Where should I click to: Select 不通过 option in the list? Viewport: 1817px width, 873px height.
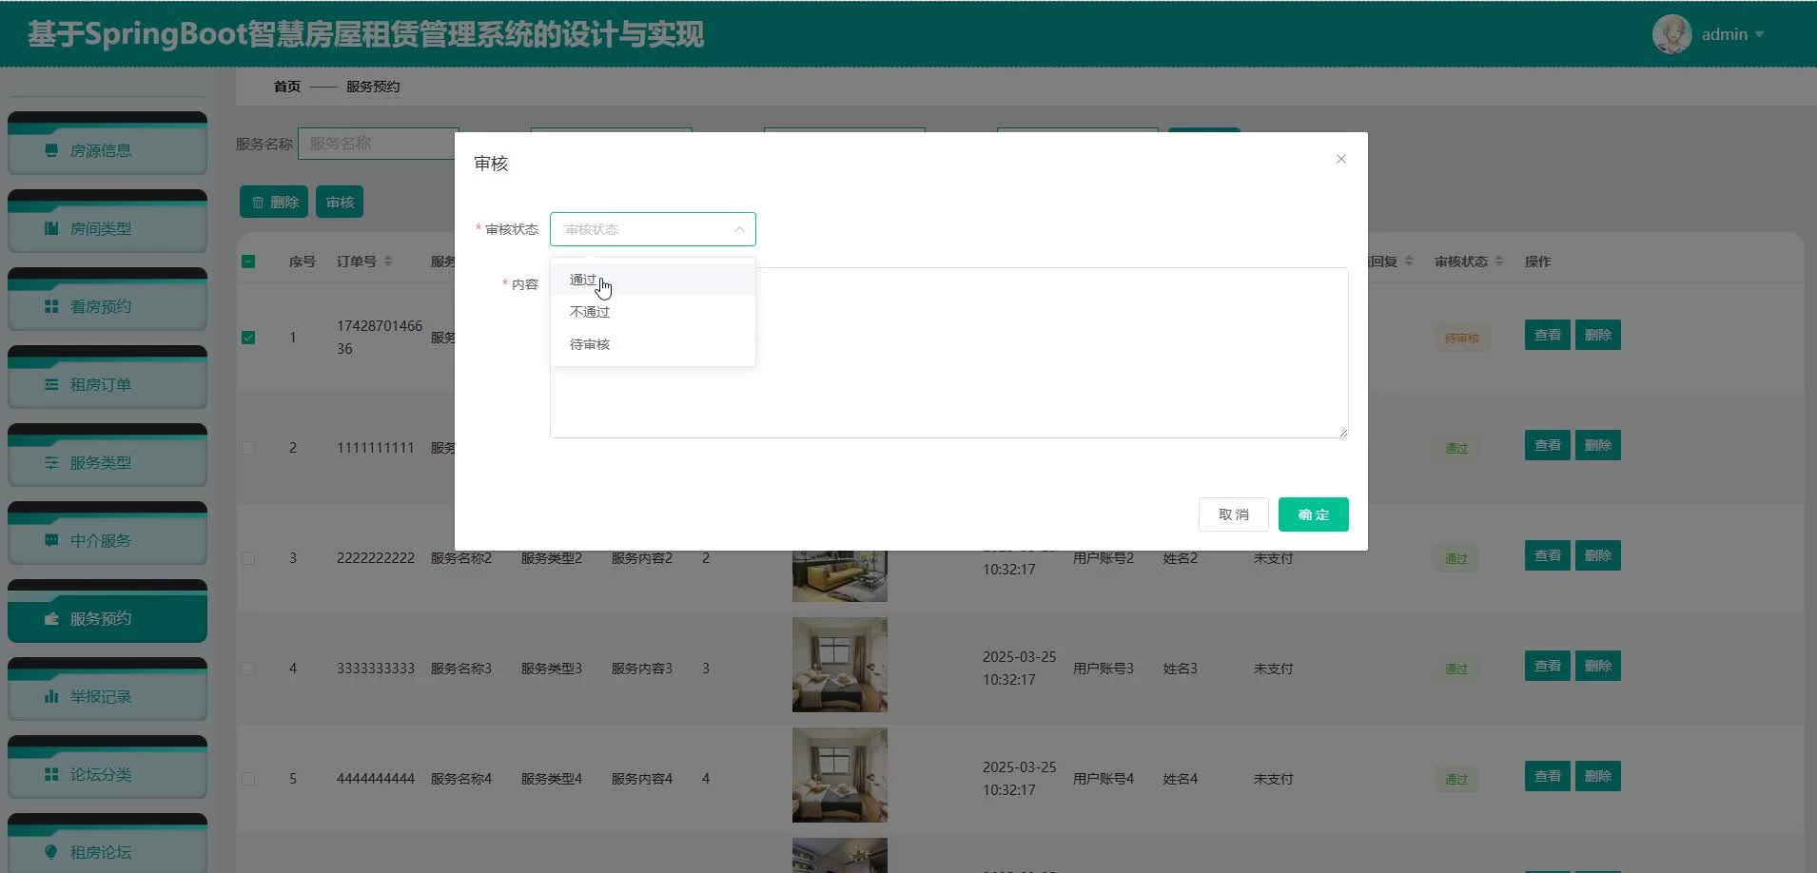click(x=590, y=312)
